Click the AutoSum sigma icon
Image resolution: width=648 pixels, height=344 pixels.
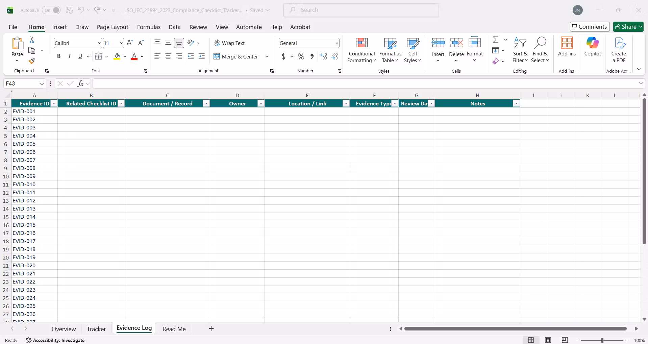[x=496, y=40]
